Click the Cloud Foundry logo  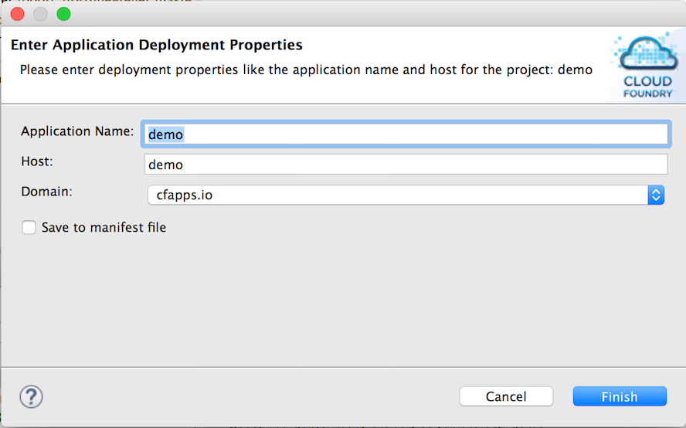(x=646, y=65)
